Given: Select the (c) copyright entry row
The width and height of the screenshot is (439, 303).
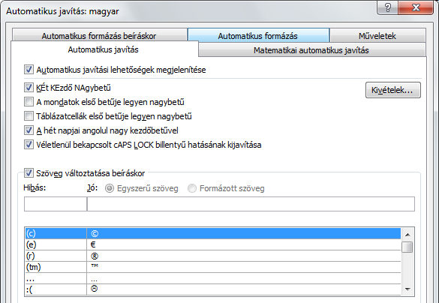Looking at the screenshot, I should tap(213, 233).
